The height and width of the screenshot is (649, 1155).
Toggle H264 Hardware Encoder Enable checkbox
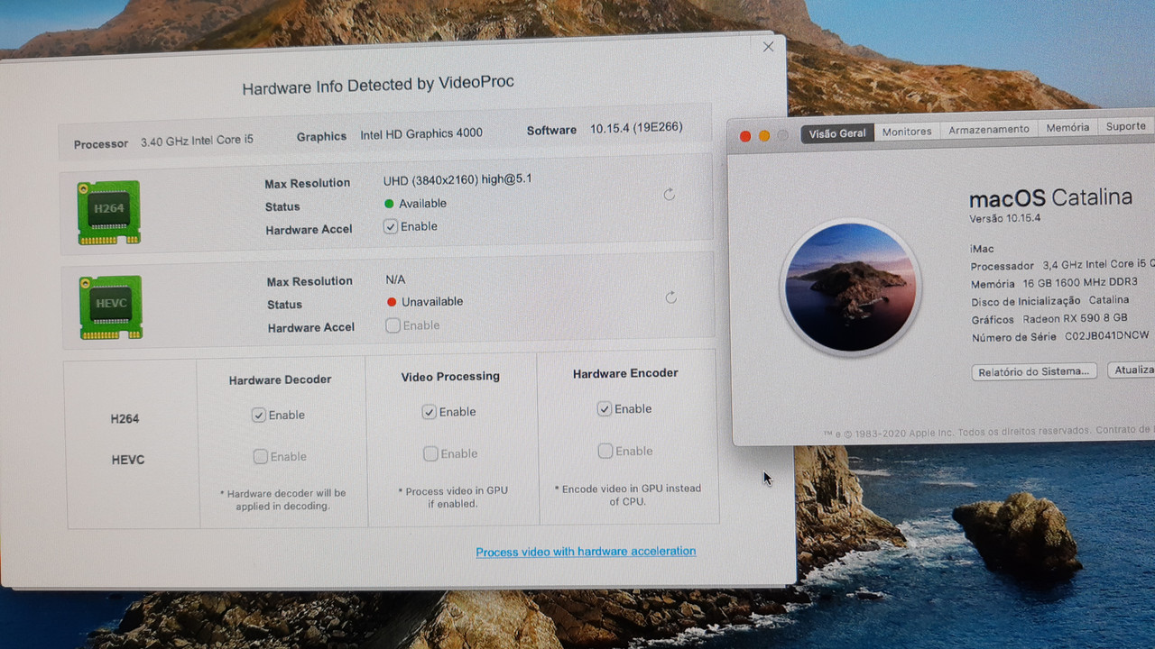click(x=605, y=408)
